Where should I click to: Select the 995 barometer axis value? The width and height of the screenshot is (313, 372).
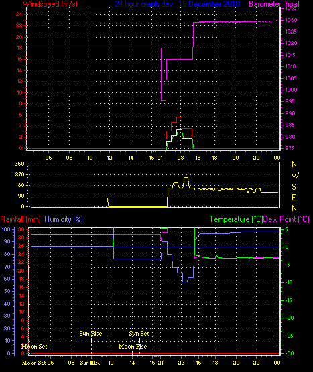pyautogui.click(x=290, y=101)
